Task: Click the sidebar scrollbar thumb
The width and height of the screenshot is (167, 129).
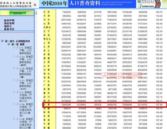Action: (x=36, y=13)
